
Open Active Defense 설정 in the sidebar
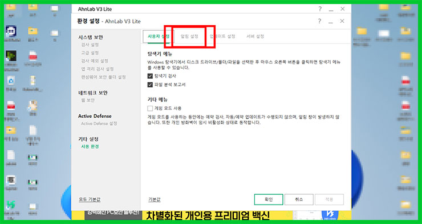pyautogui.click(x=99, y=123)
